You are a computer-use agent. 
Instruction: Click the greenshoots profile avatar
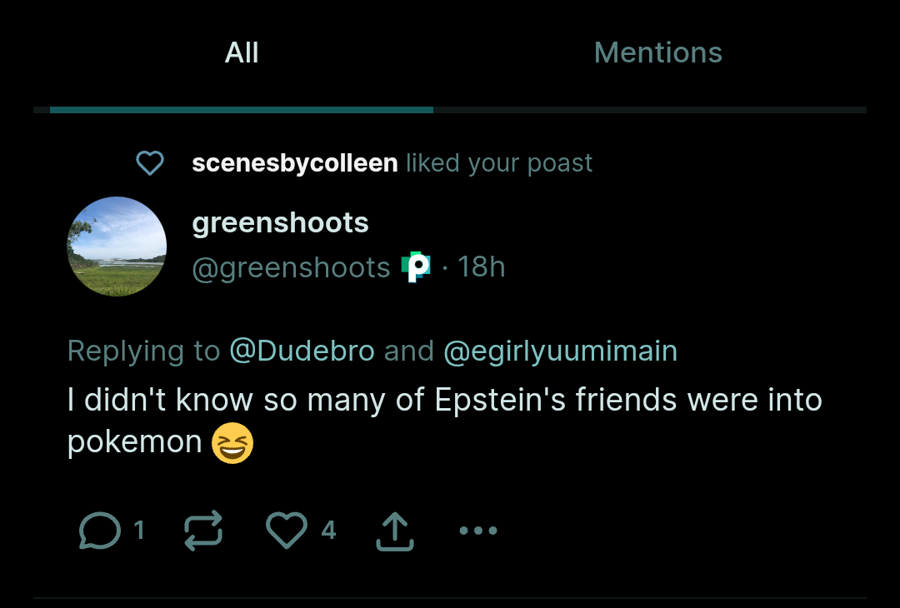(x=117, y=247)
